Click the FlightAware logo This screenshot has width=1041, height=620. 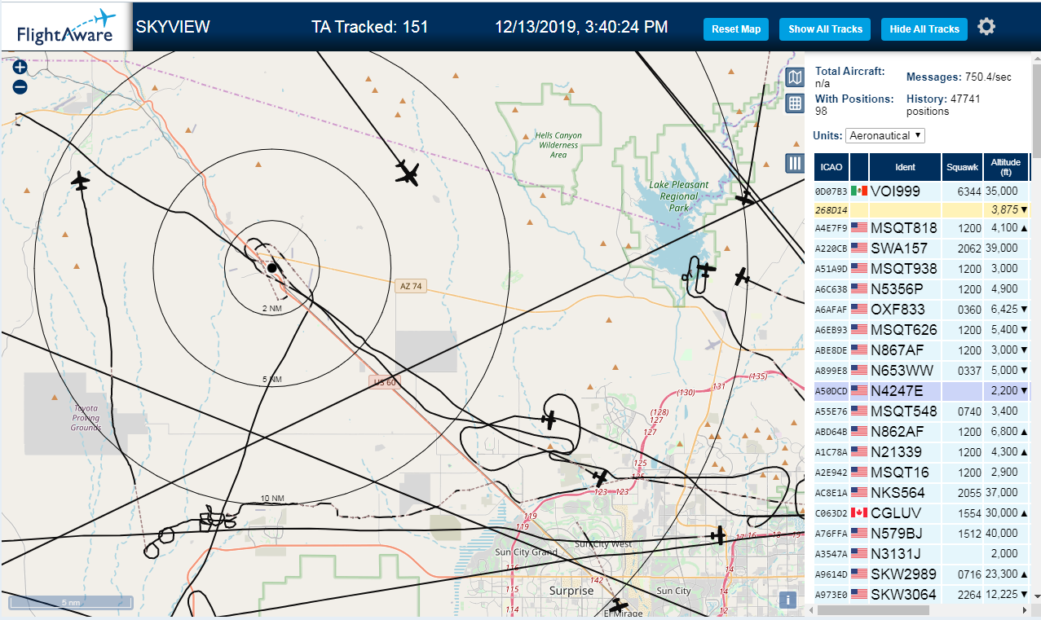[67, 27]
